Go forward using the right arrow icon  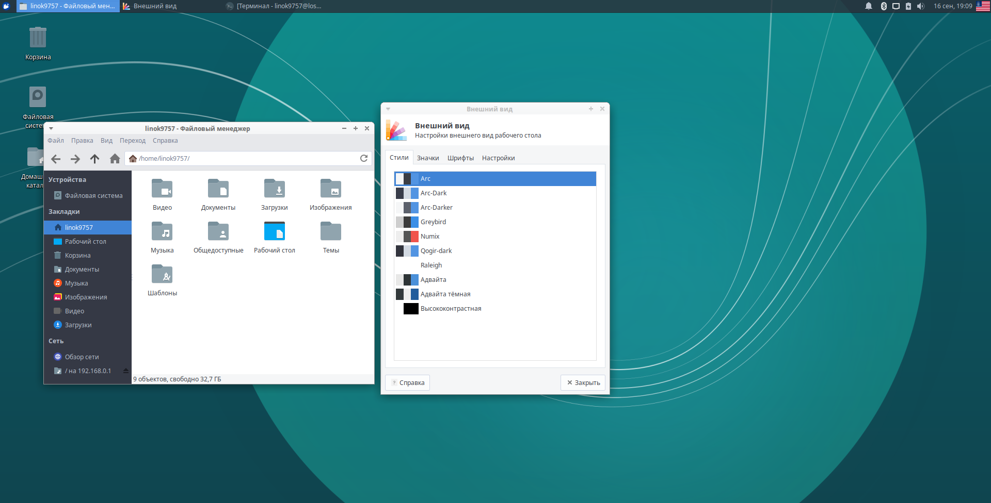click(x=75, y=159)
